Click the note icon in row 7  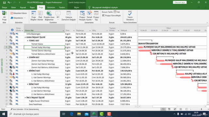click(11, 54)
